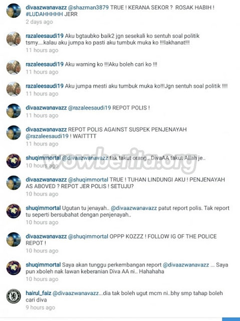Open @divaazwanavazz mention before 'patut report polis'
Screen dimensions: 240x321
click(x=134, y=208)
